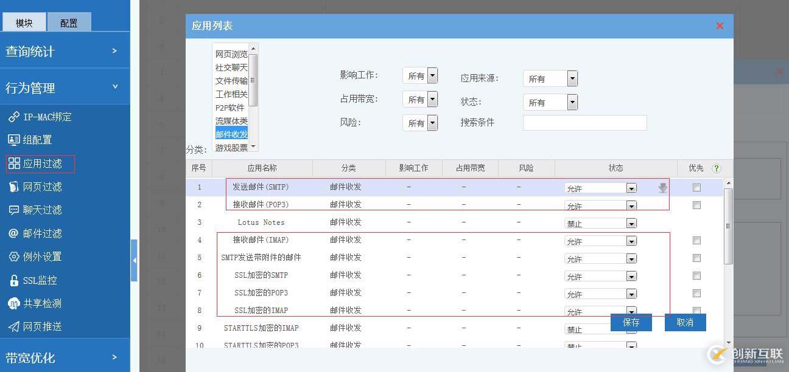789x372 pixels.
Task: Click 例外设置 gear icon
Action: (13, 257)
